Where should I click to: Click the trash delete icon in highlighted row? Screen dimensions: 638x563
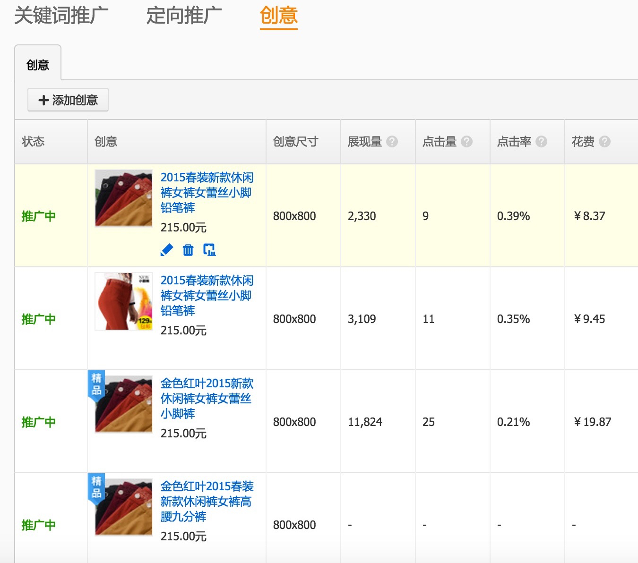pyautogui.click(x=188, y=250)
